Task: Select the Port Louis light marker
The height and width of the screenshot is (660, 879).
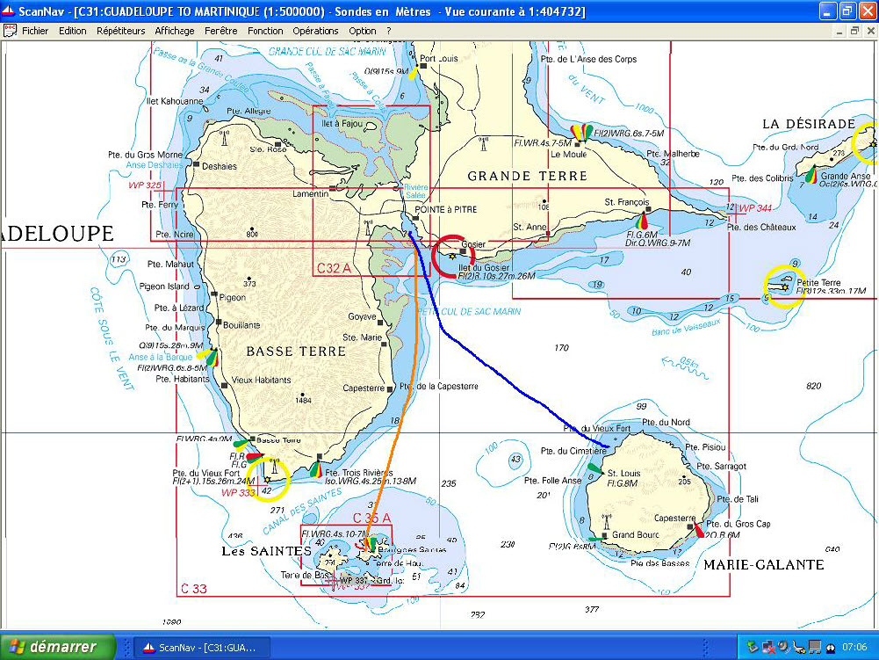Action: tap(412, 71)
